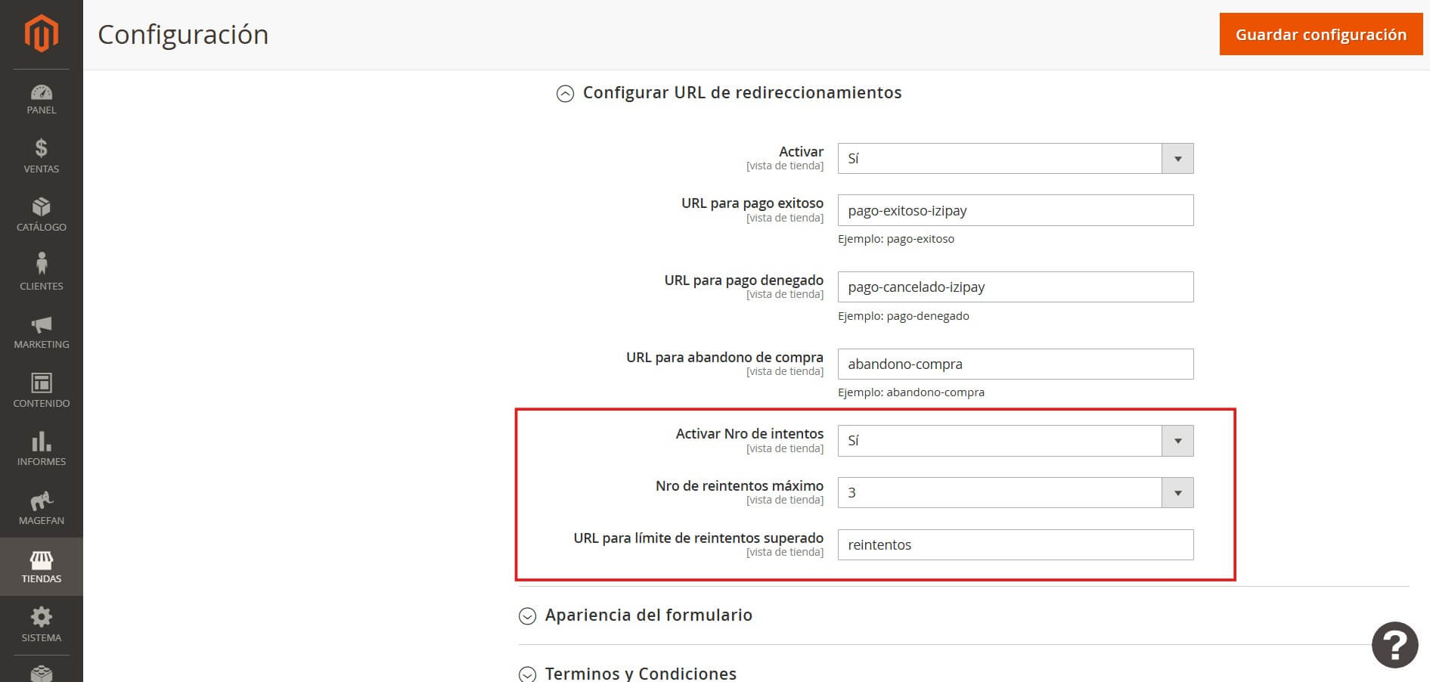Collapse Configurar URL de redireccionamientos section
Viewport: 1430px width, 682px height.
565,93
